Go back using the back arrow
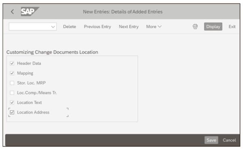Image resolution: width=243 pixels, height=150 pixels. (x=13, y=12)
